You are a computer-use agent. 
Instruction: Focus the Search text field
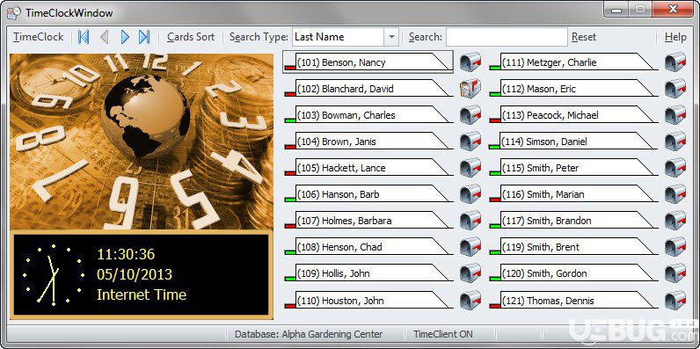click(x=507, y=37)
